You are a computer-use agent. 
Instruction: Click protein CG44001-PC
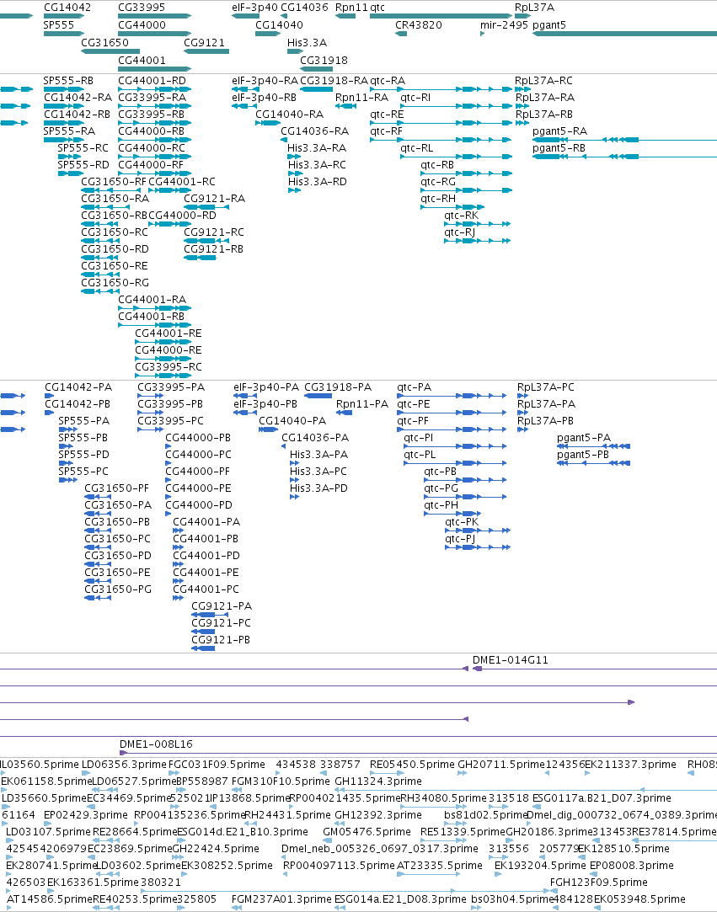(206, 589)
